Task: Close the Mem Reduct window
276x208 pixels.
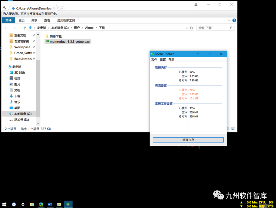Action: tap(221, 54)
